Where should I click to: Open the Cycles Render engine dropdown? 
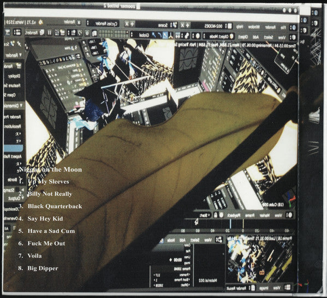click(103, 23)
